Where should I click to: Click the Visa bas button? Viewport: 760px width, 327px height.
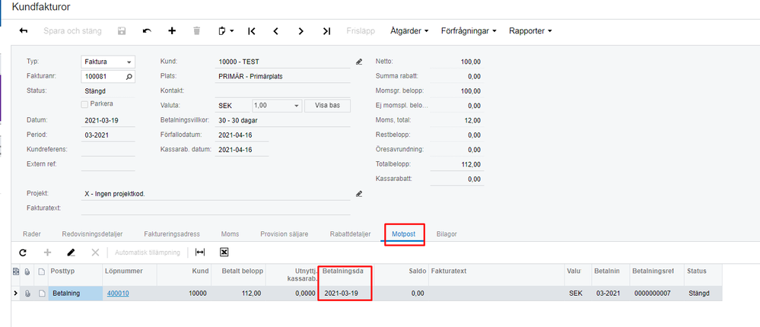(x=327, y=105)
